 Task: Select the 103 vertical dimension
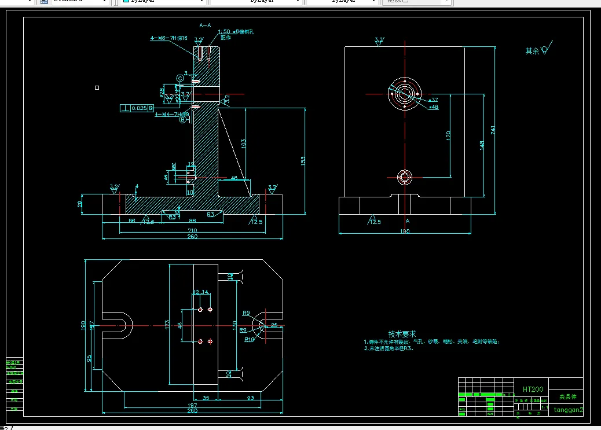243,144
